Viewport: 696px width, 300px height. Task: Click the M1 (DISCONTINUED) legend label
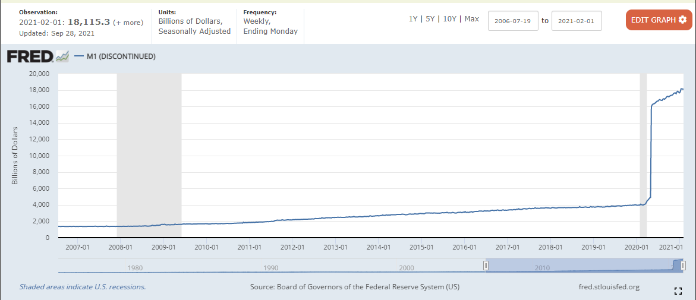121,56
